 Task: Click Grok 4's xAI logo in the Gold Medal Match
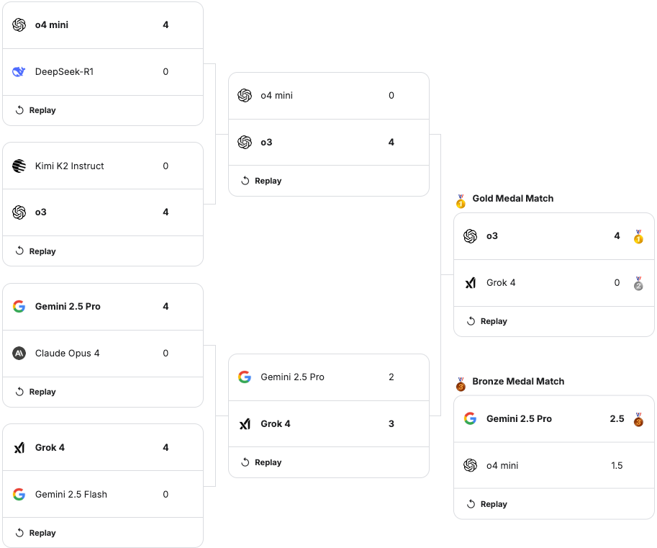[470, 283]
